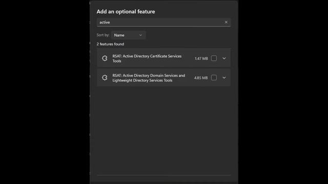
Task: Select the "RSAT: Active Directory Certificate Services Tools" text
Action: click(147, 58)
